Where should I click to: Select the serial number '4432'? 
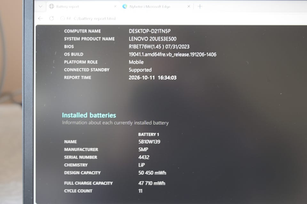[144, 157]
